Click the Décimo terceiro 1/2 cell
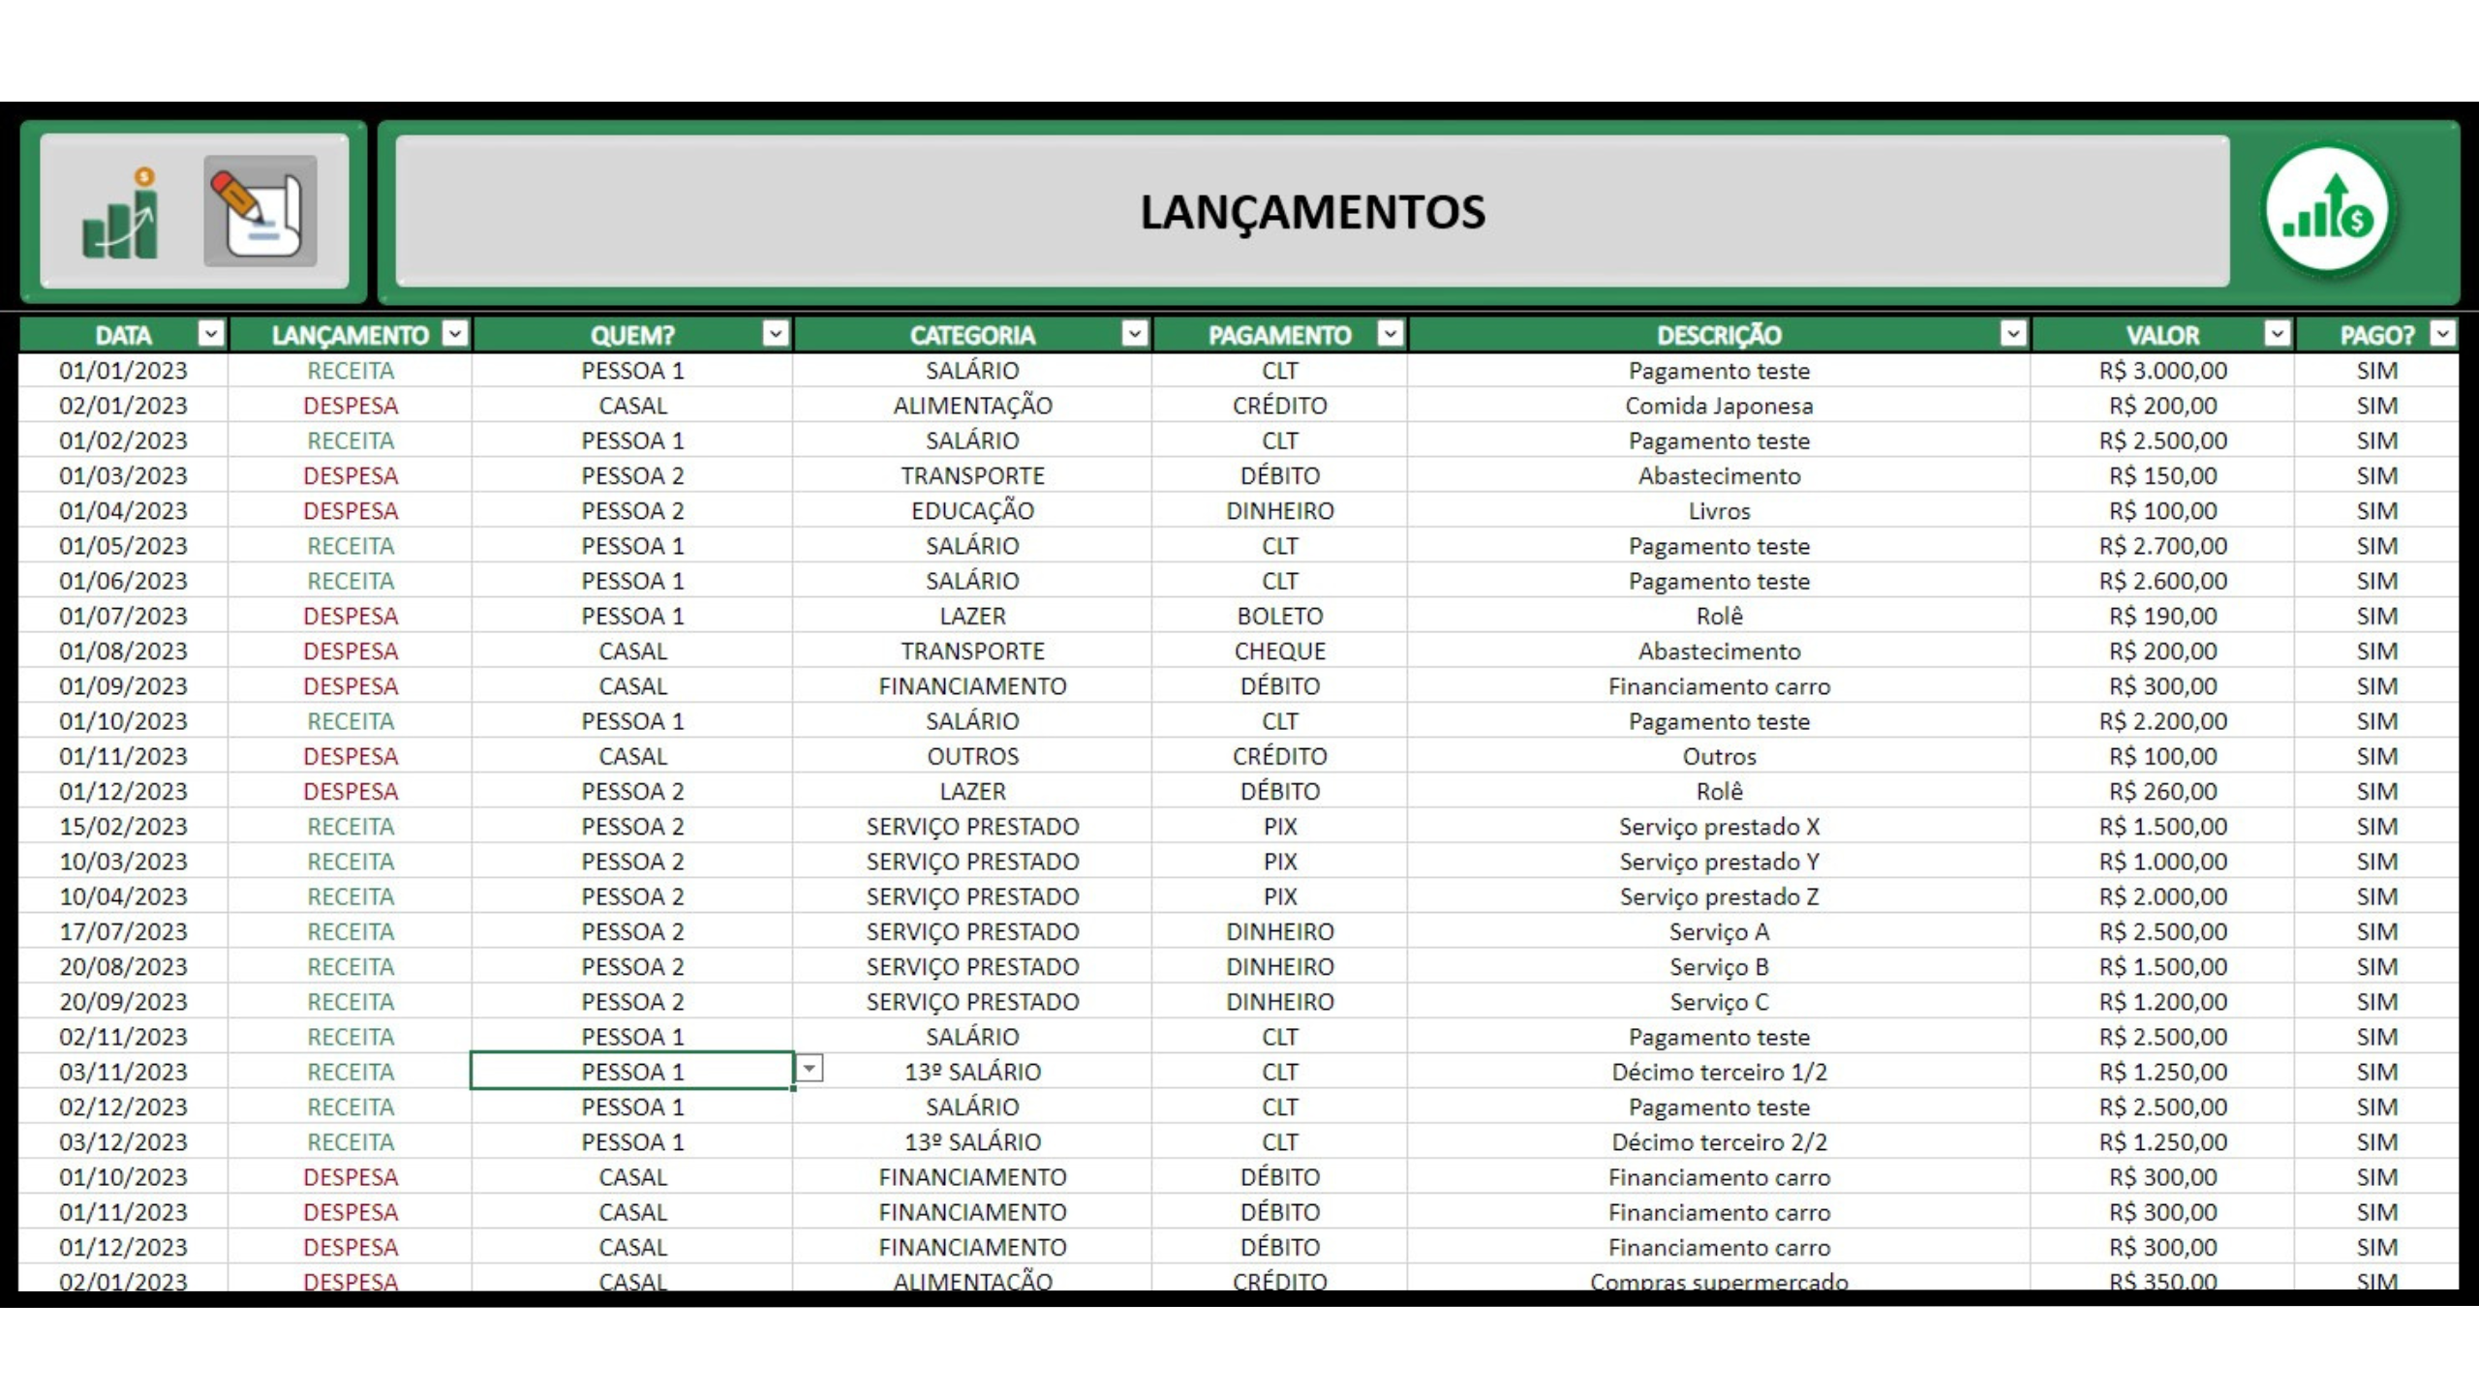Viewport: 2479px width, 1394px height. pyautogui.click(x=1719, y=1072)
